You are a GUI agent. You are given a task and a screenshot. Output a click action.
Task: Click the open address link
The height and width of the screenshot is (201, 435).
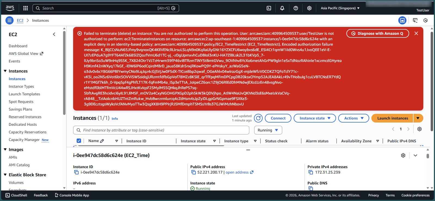[x=240, y=172]
